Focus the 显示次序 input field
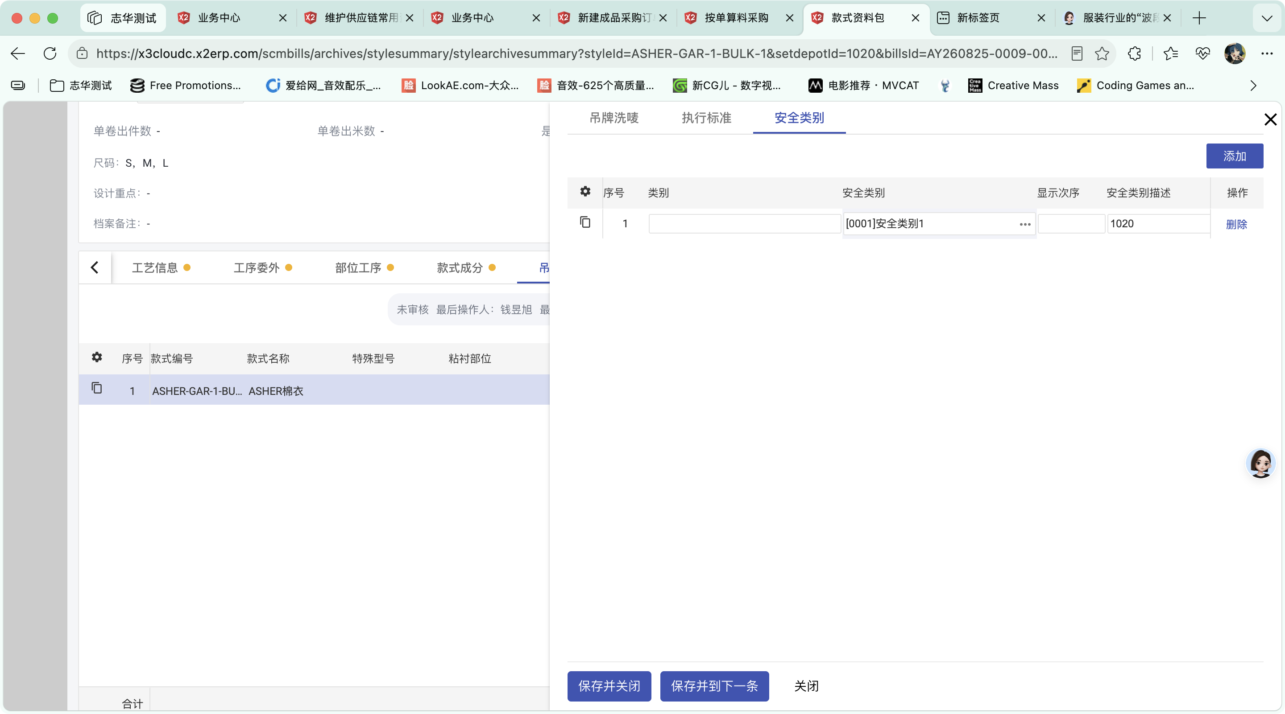 point(1071,224)
